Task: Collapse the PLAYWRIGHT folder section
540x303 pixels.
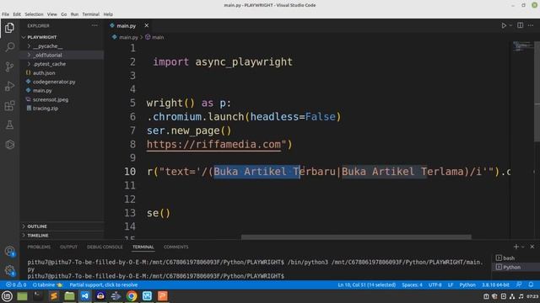Action: point(62,37)
